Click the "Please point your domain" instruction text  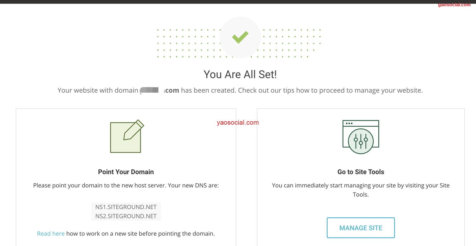tap(126, 186)
